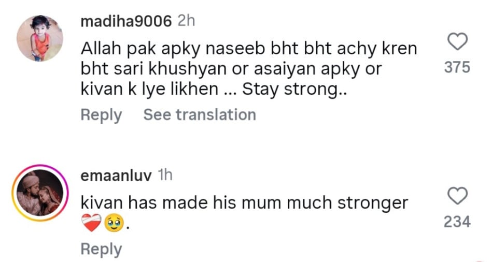Open the emaanluv username link
Viewport: 492px width, 262px height.
pyautogui.click(x=116, y=176)
